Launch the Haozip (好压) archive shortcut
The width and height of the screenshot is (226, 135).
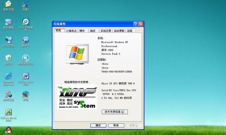tap(26, 96)
